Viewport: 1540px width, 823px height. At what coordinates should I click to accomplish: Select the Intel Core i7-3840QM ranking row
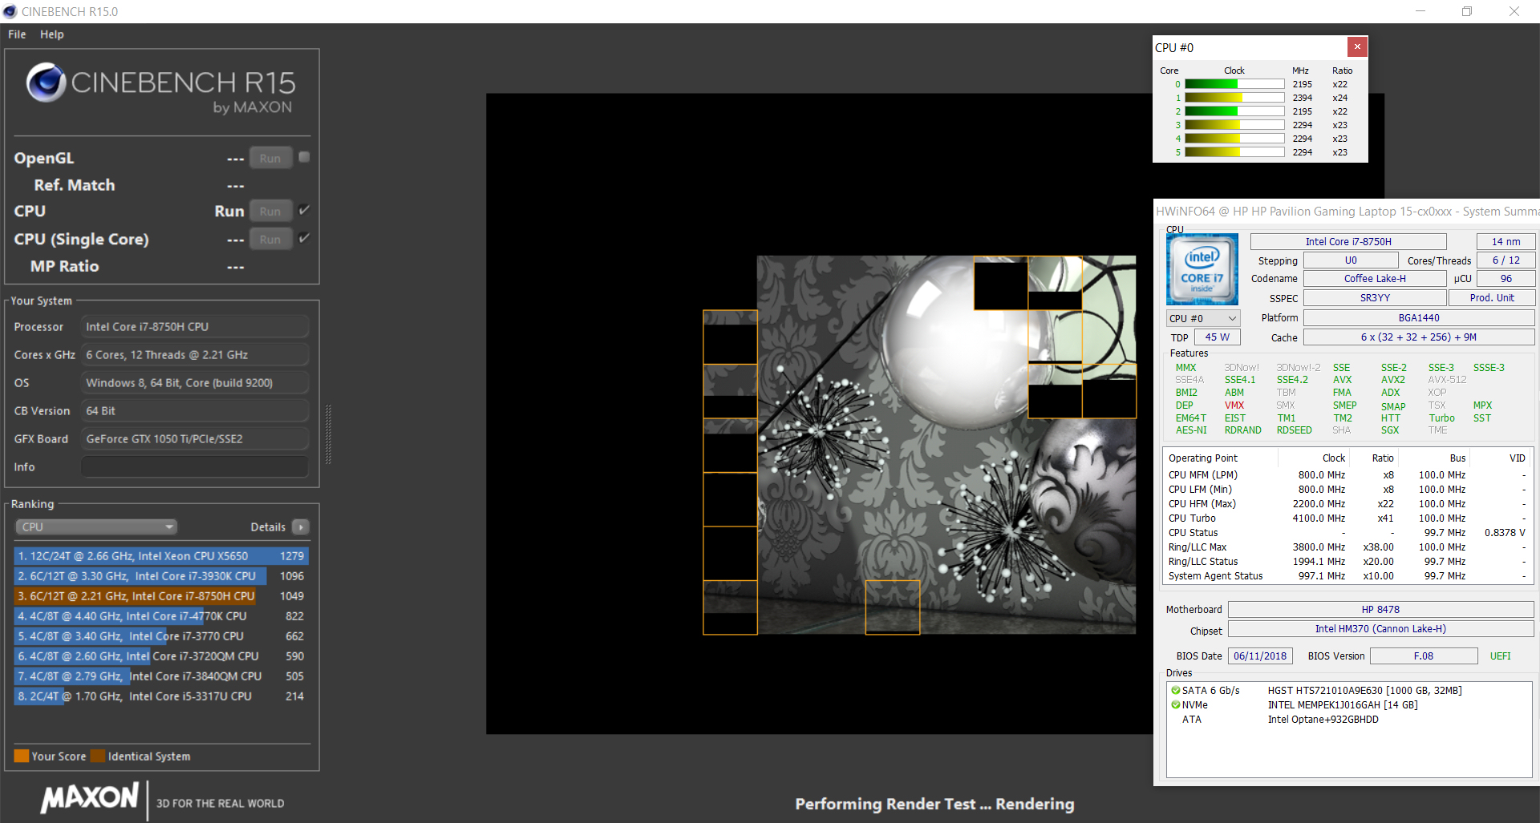tap(161, 676)
